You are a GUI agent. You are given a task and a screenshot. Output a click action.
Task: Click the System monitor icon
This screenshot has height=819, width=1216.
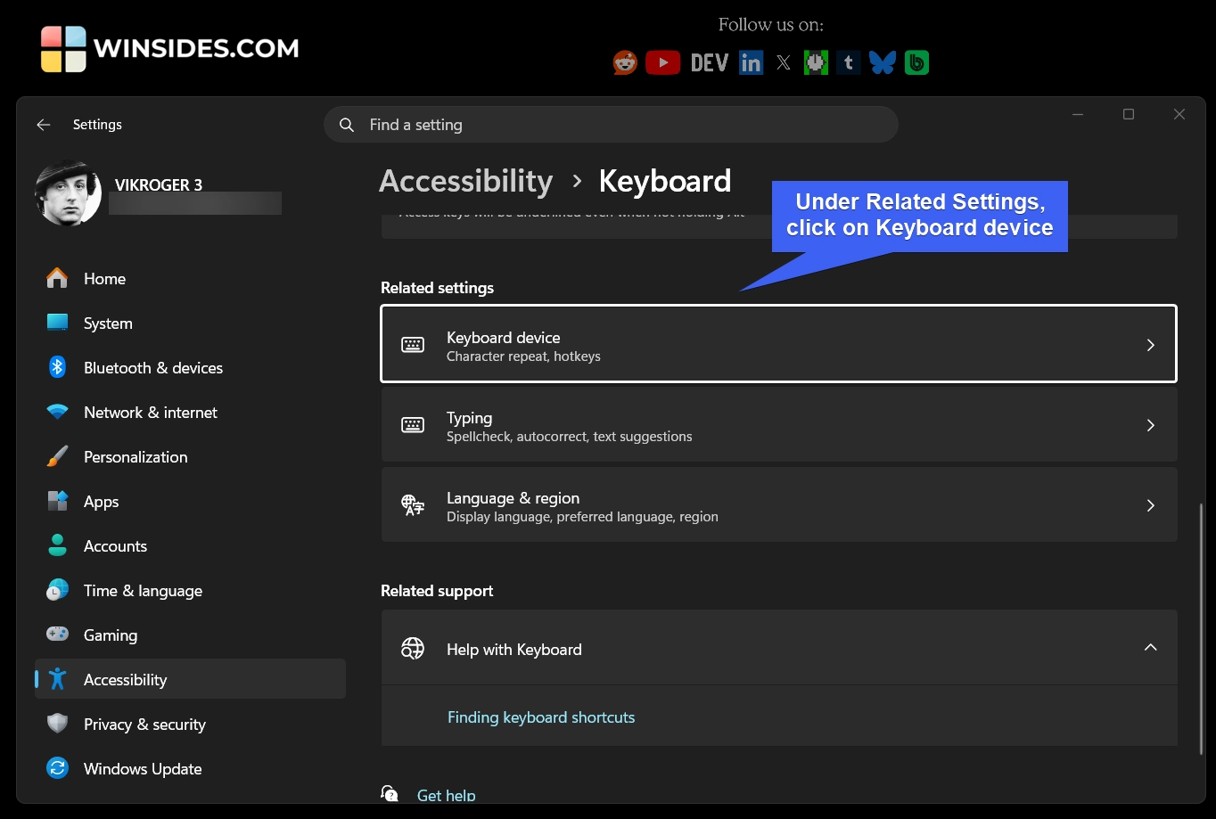[x=57, y=323]
